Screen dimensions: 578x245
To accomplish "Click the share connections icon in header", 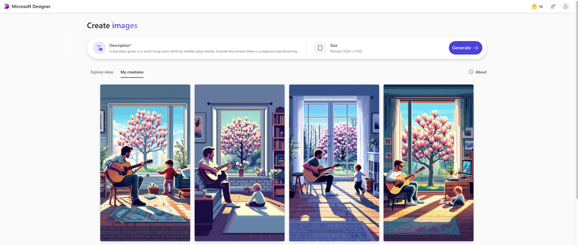I will [553, 6].
